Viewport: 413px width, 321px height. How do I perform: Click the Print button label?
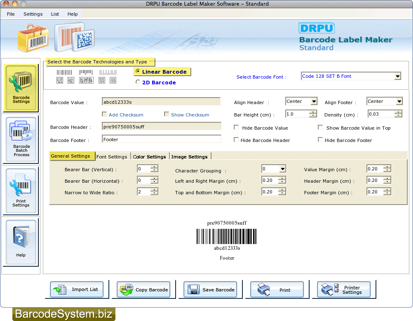pyautogui.click(x=285, y=290)
